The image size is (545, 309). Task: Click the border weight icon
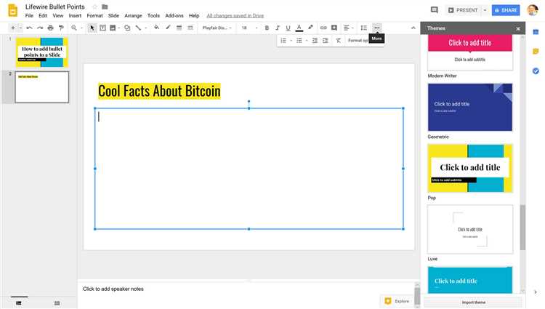point(179,28)
